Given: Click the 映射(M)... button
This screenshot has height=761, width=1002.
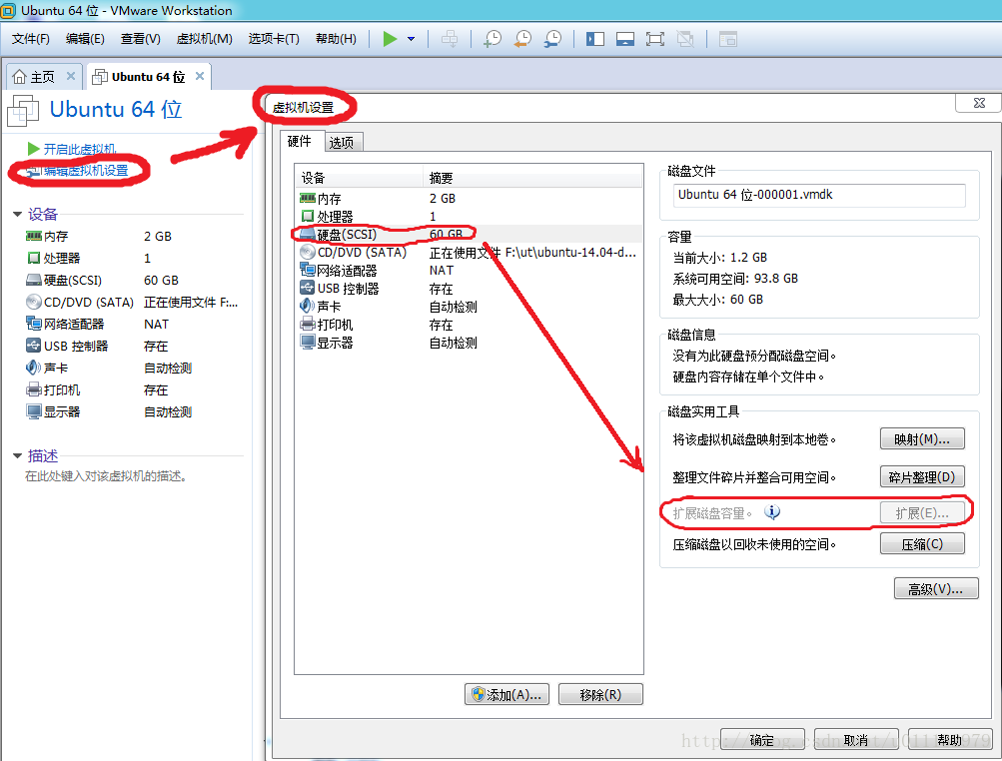Looking at the screenshot, I should [x=921, y=439].
